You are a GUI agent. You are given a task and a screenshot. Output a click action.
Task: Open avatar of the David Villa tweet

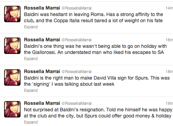tap(12, 78)
